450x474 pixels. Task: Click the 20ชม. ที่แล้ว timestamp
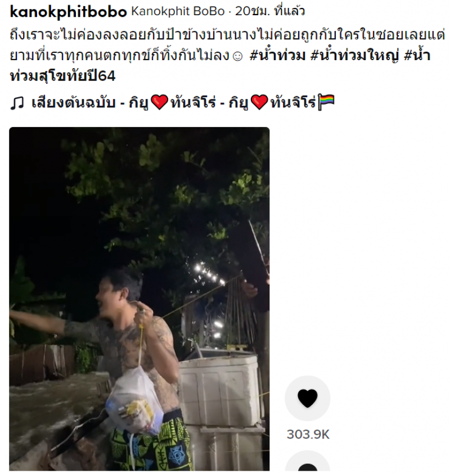click(270, 11)
